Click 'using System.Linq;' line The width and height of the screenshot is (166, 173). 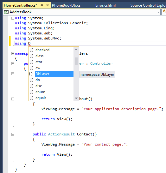[35, 28]
